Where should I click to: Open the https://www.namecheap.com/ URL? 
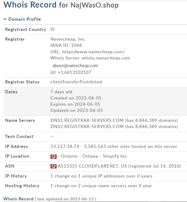93,52
